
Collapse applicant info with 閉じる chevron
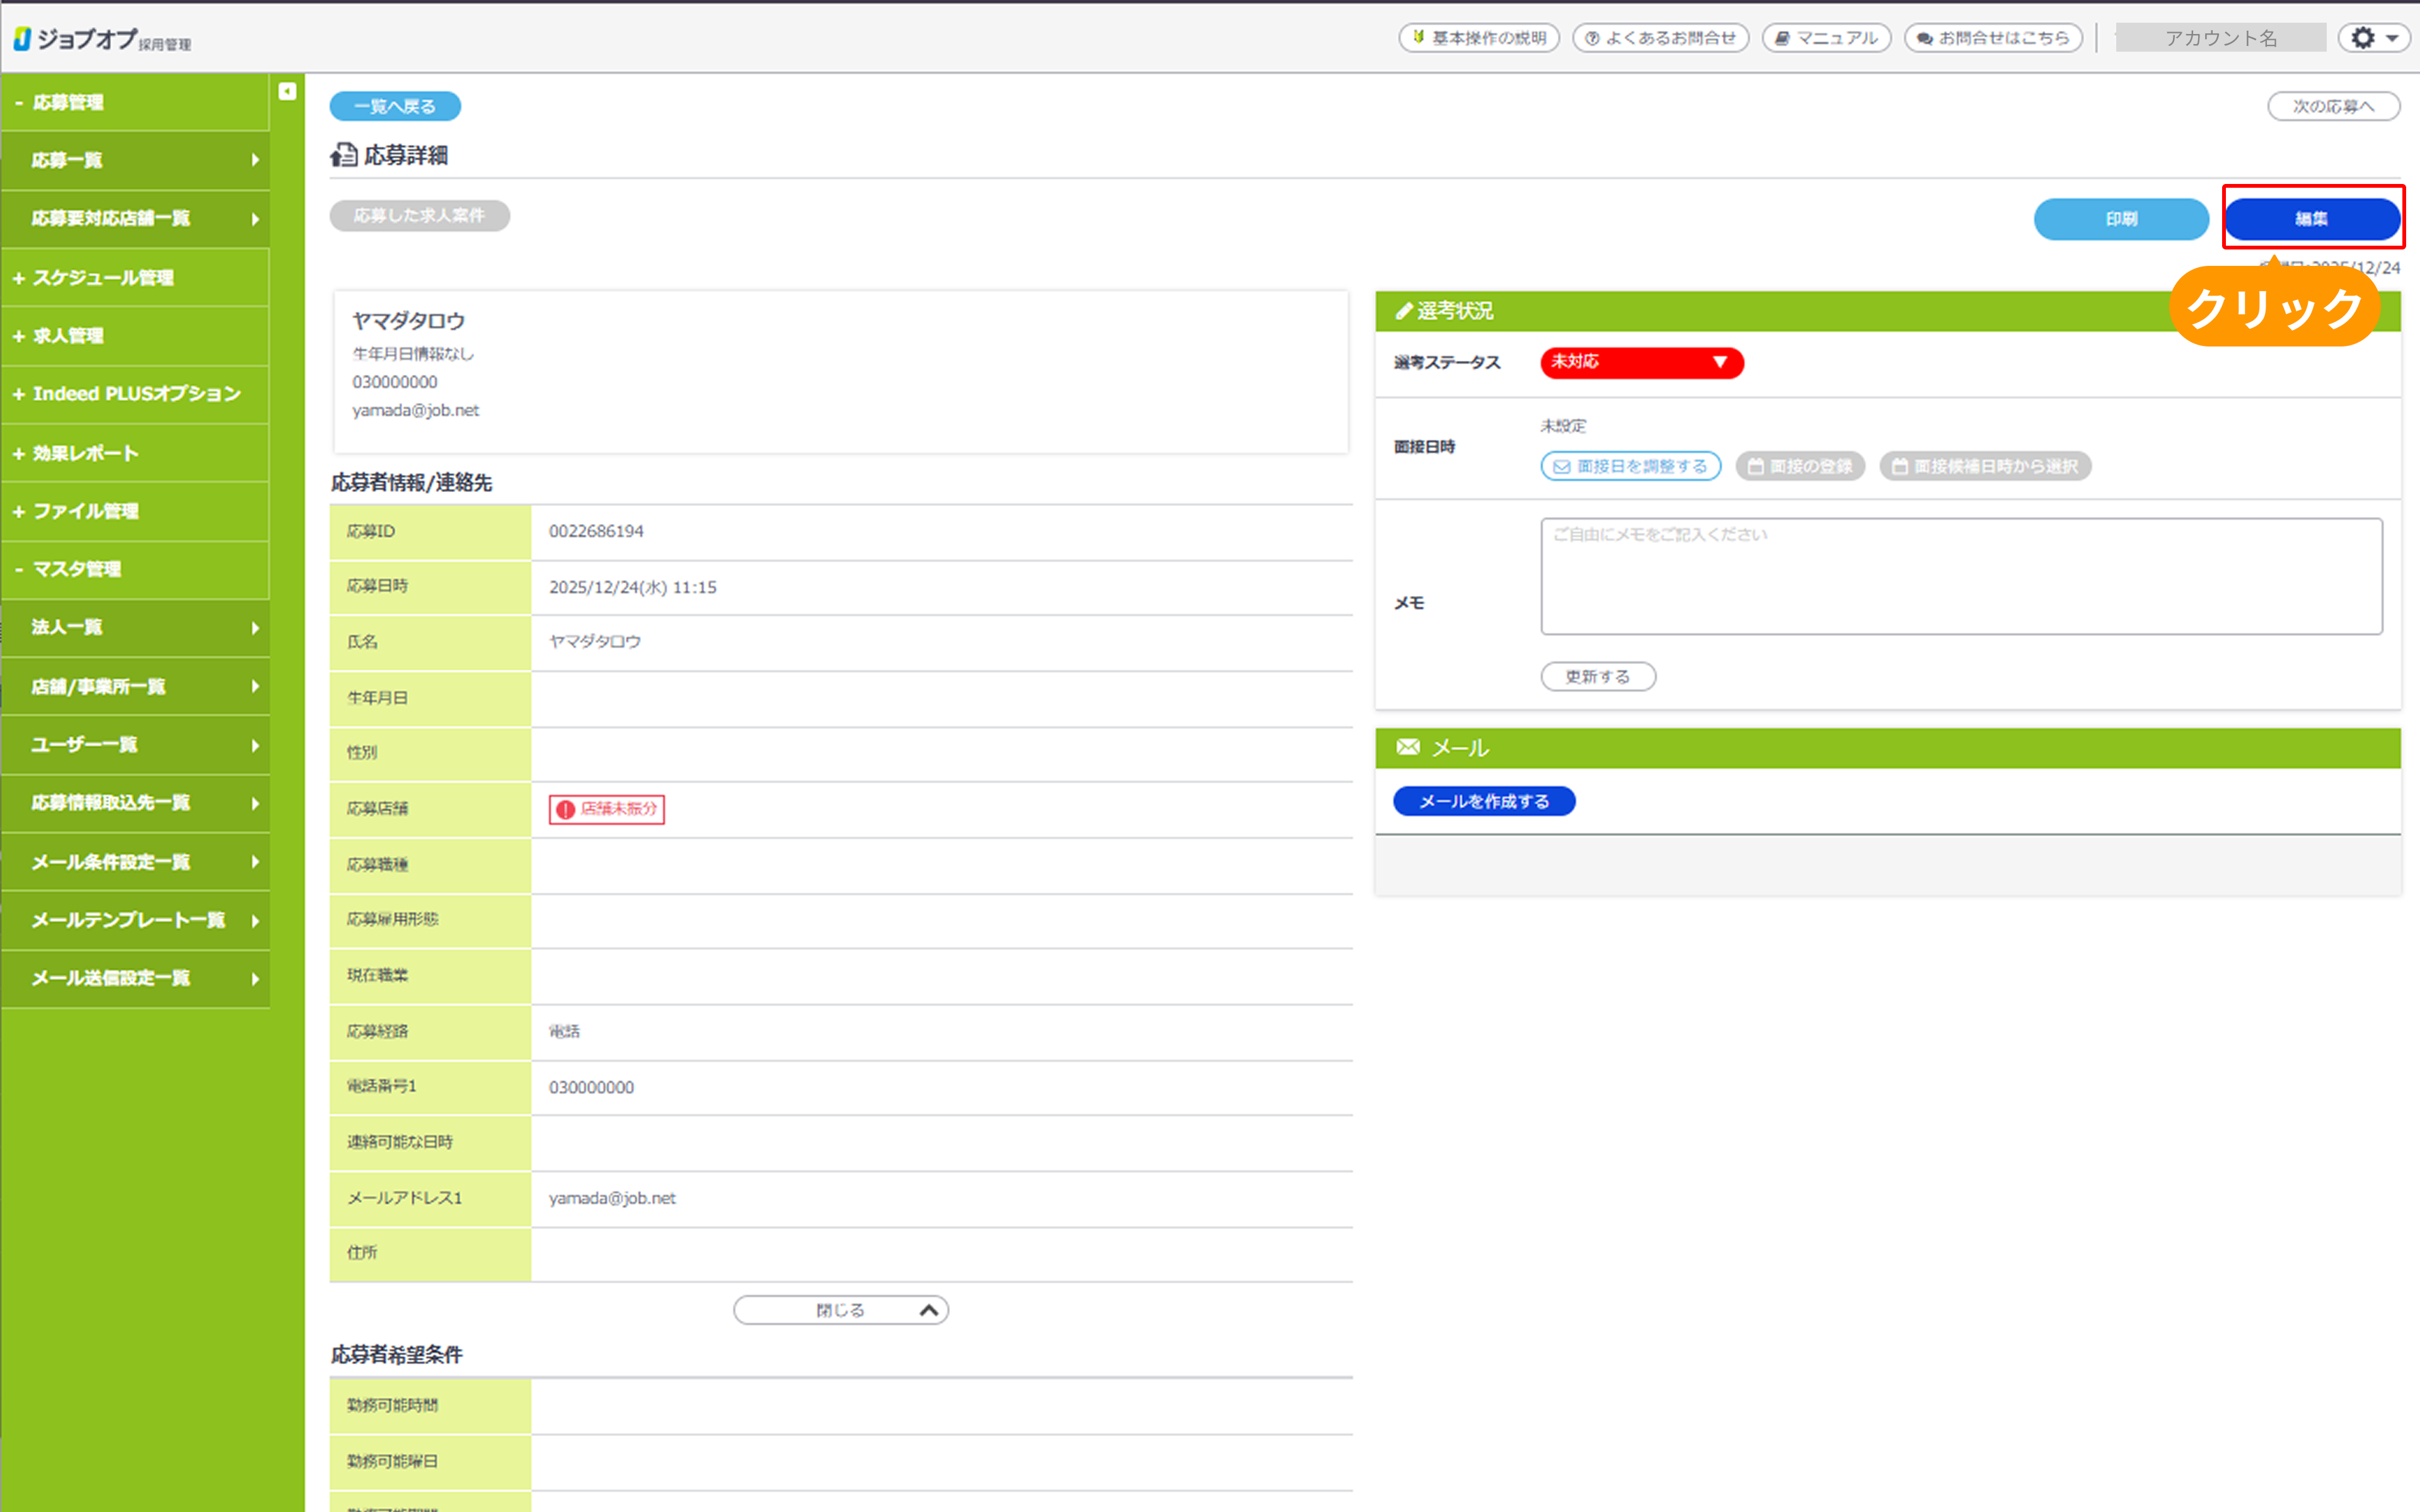point(840,1310)
